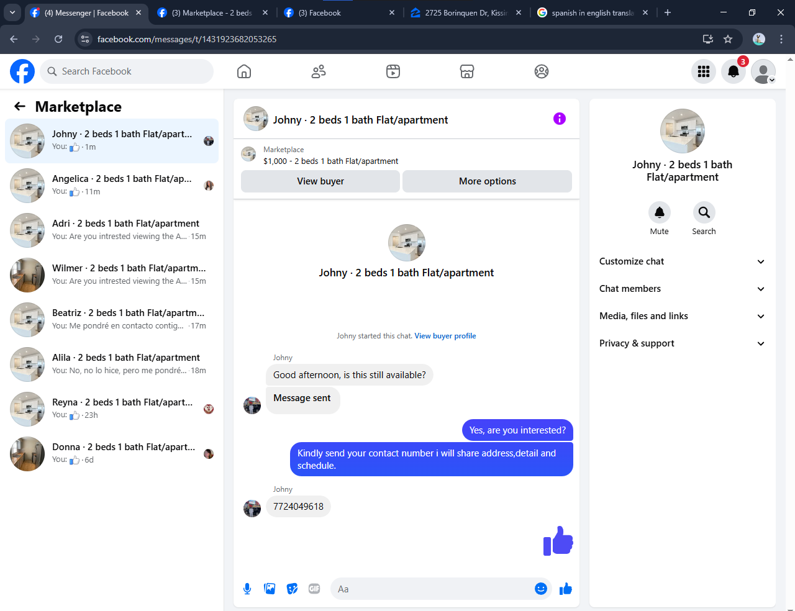This screenshot has width=795, height=611.
Task: Choose a sticker icon in composer
Action: 292,589
